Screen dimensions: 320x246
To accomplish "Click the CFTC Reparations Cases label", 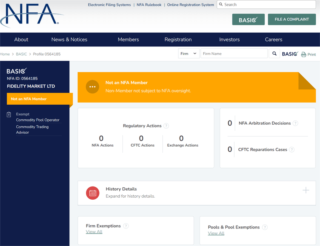I will [263, 150].
